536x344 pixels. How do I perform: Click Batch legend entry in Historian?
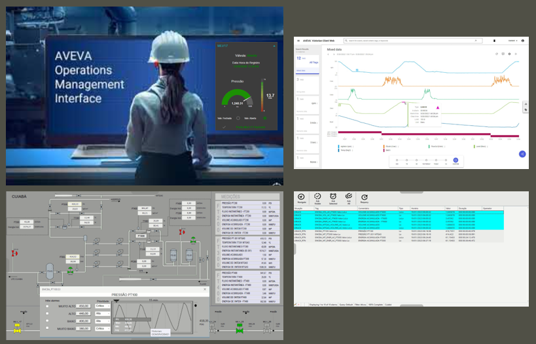pos(388,150)
